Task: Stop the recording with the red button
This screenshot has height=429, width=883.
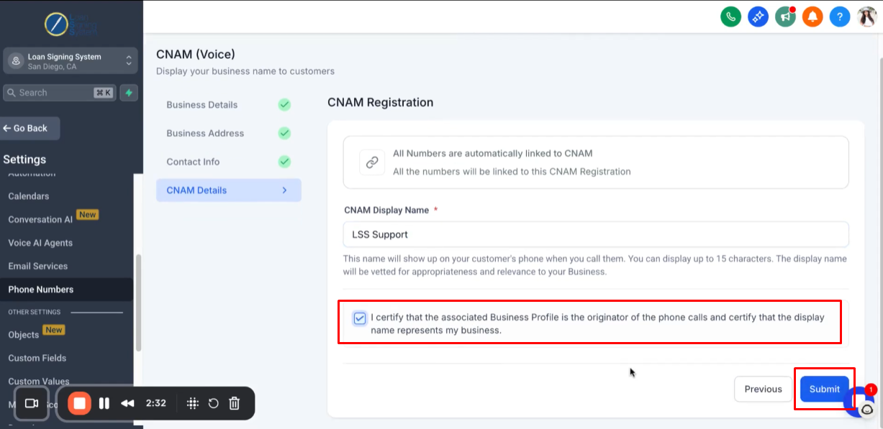Action: pos(80,403)
